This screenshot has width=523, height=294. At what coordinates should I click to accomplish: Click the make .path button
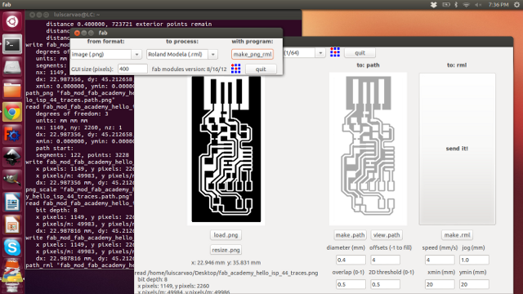coord(350,235)
